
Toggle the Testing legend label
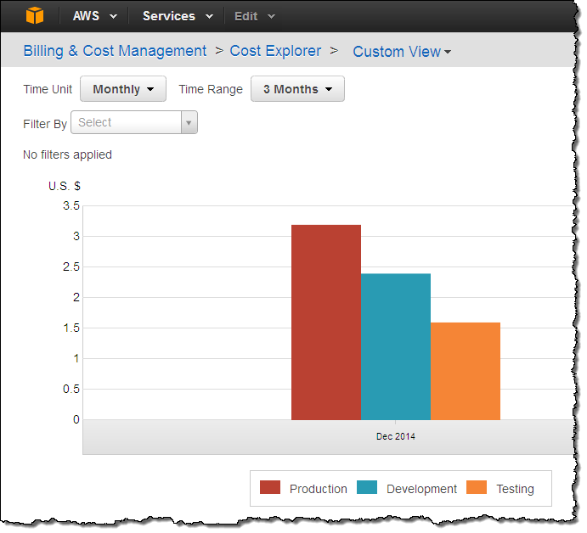point(515,489)
